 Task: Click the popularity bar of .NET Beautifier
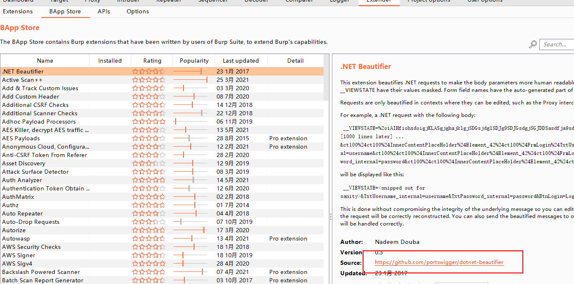click(191, 71)
